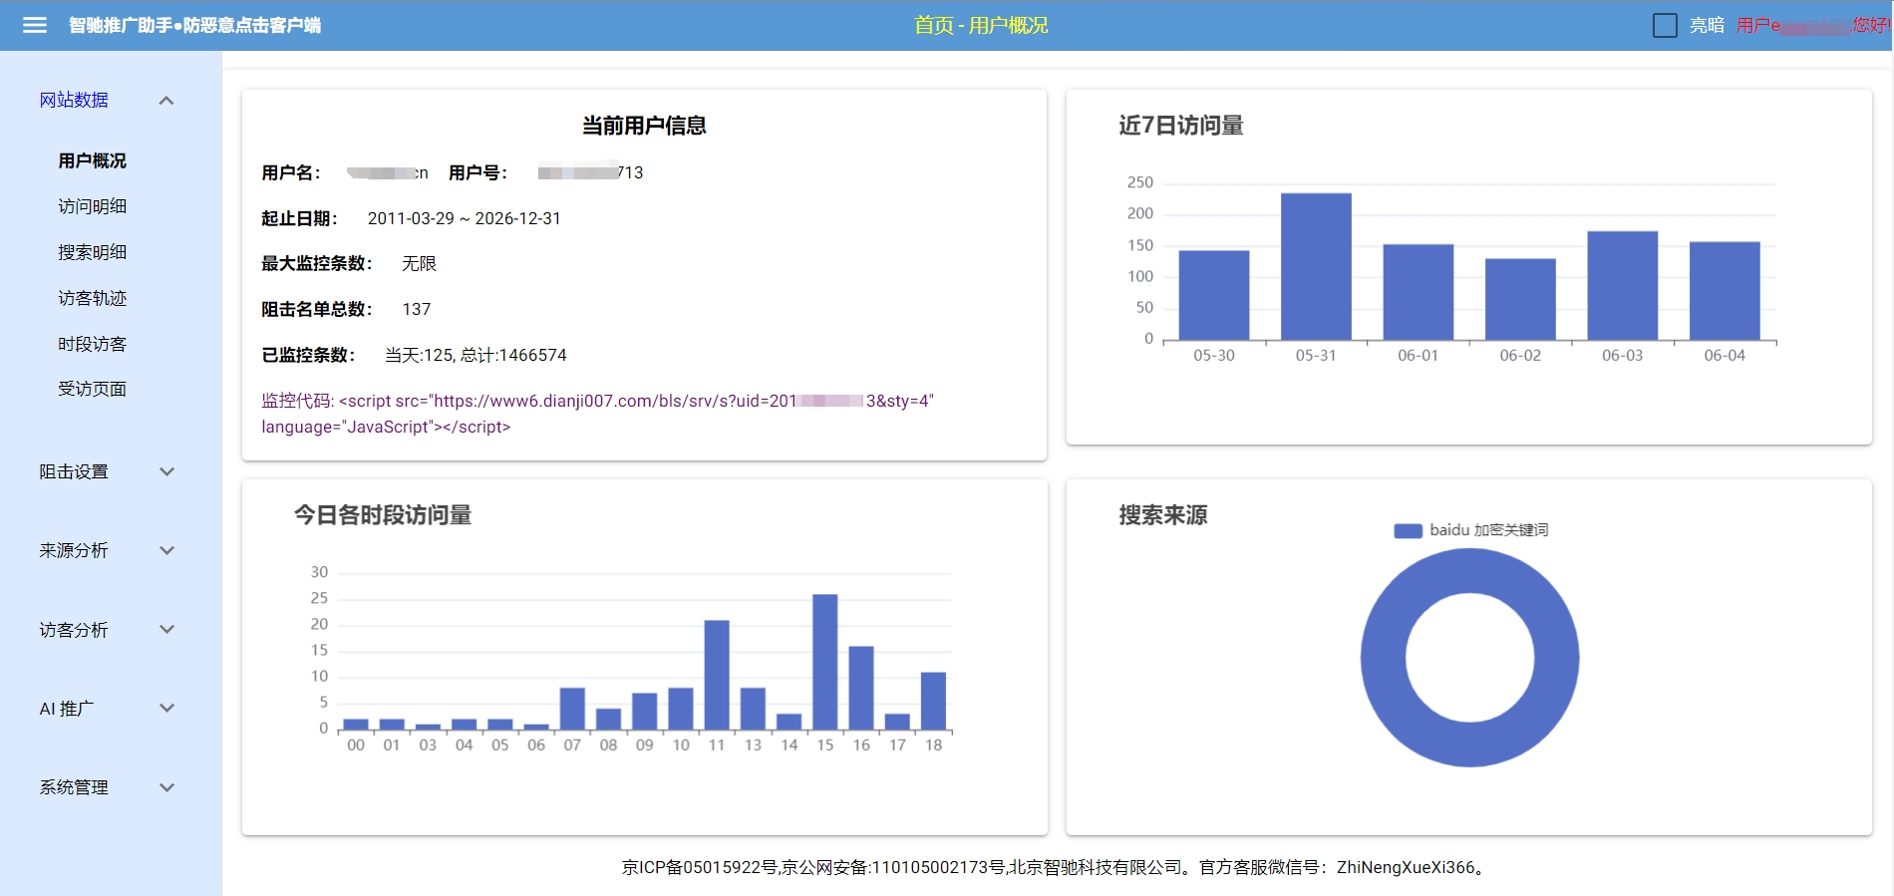
Task: Click the user greeting in header
Action: click(1811, 25)
